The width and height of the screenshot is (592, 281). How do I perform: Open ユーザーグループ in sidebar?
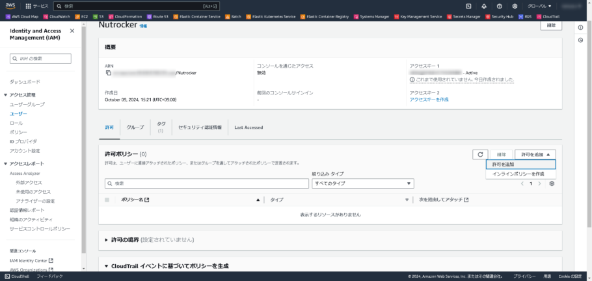27,104
